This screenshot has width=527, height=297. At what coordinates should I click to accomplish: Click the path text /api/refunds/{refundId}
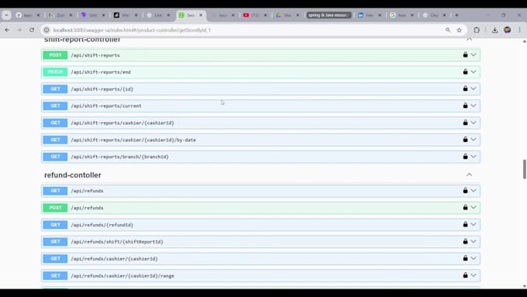102,225
